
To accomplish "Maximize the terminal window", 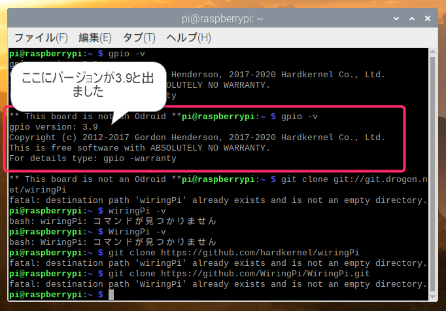I will 412,18.
